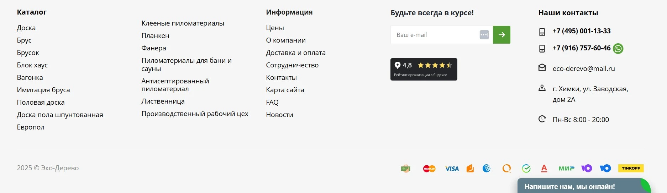The image size is (667, 193).
Task: Click the MIR payment logo
Action: pos(566,169)
